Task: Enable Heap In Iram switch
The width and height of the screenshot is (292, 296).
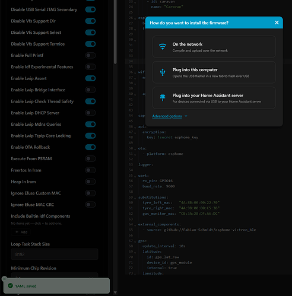Action: point(90,182)
